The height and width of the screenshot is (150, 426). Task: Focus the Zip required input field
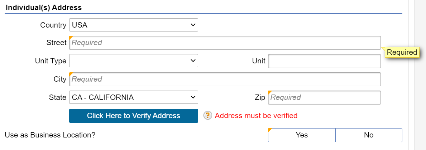[324, 97]
